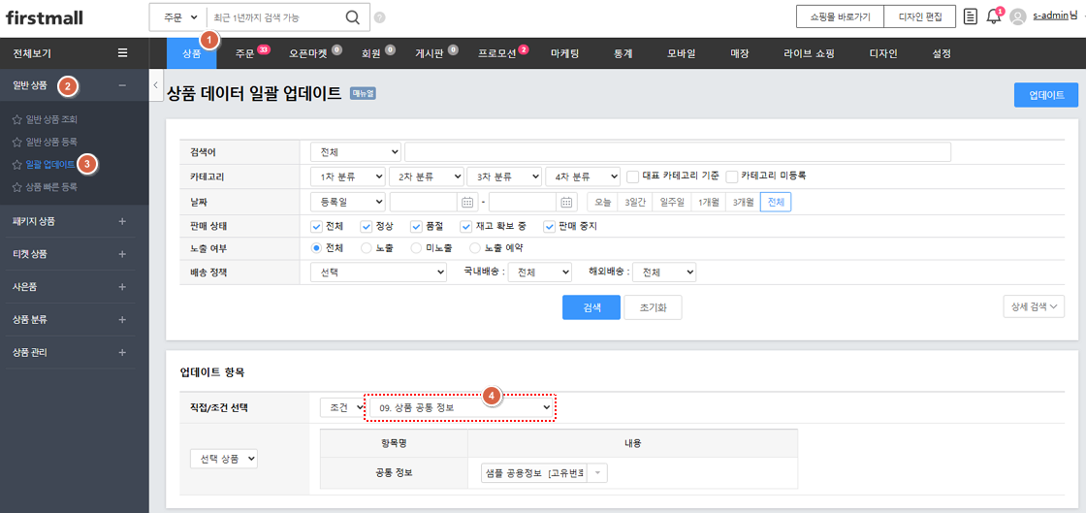The image size is (1086, 513).
Task: Enable 대표 카테고리 기준 checkbox
Action: [632, 176]
